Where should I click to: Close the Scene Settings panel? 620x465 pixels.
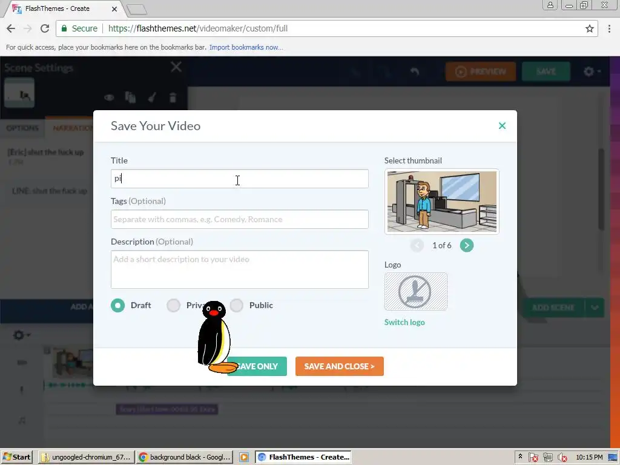point(176,67)
